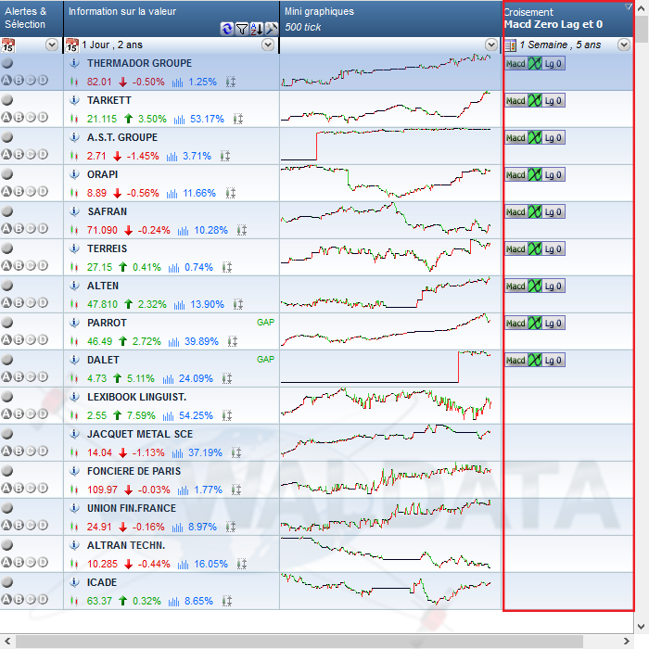Click horizontal scrollbar right arrow
Viewport: 649px width, 649px height.
626,642
